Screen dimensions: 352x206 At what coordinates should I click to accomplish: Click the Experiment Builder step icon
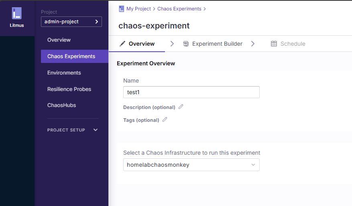click(186, 44)
